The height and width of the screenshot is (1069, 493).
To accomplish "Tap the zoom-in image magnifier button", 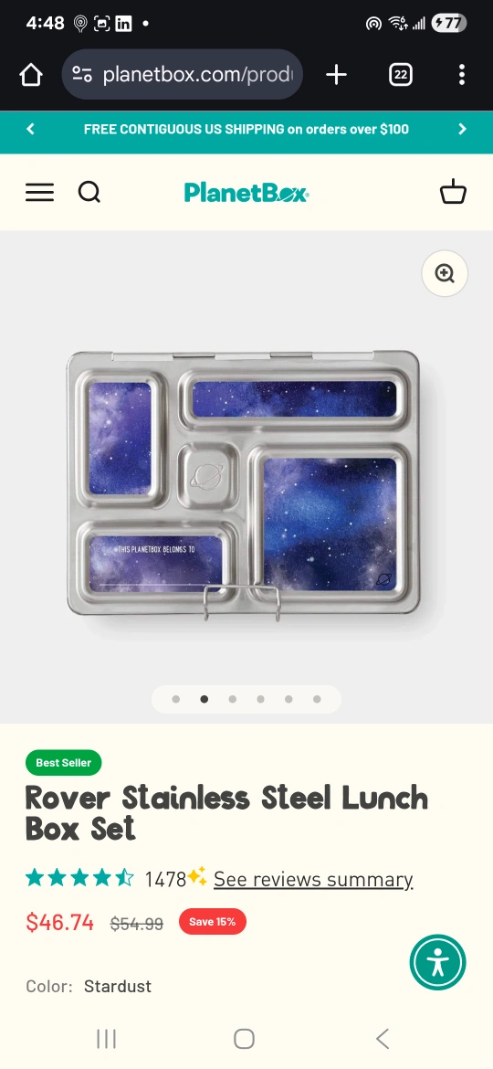I will [x=445, y=273].
